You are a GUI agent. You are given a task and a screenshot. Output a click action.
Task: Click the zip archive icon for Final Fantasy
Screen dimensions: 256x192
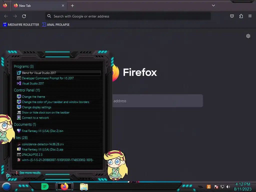tap(19, 149)
